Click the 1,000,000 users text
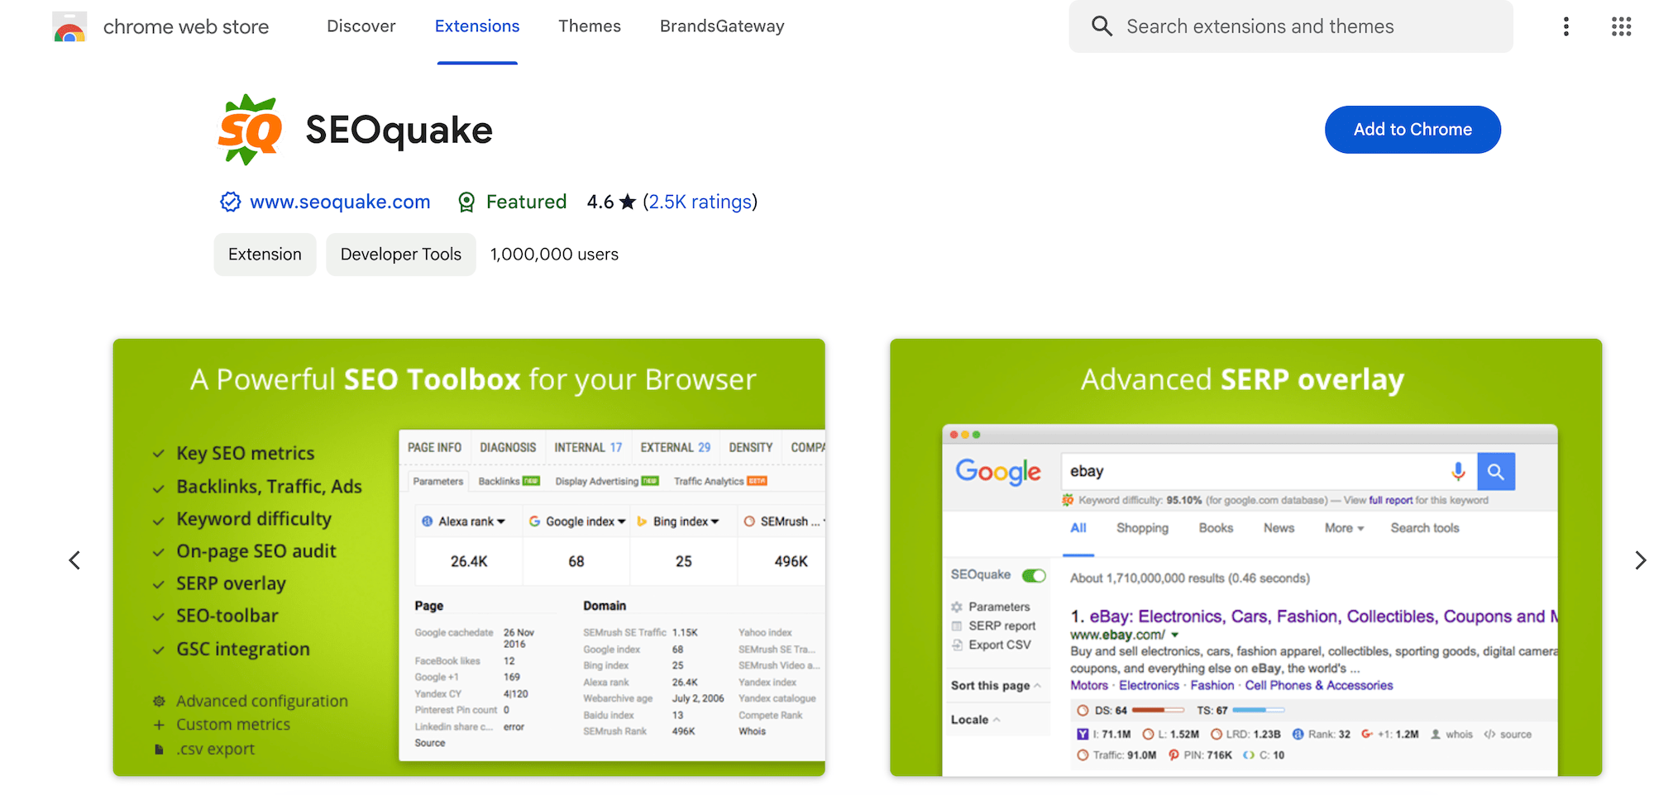1654x795 pixels. pyautogui.click(x=554, y=255)
